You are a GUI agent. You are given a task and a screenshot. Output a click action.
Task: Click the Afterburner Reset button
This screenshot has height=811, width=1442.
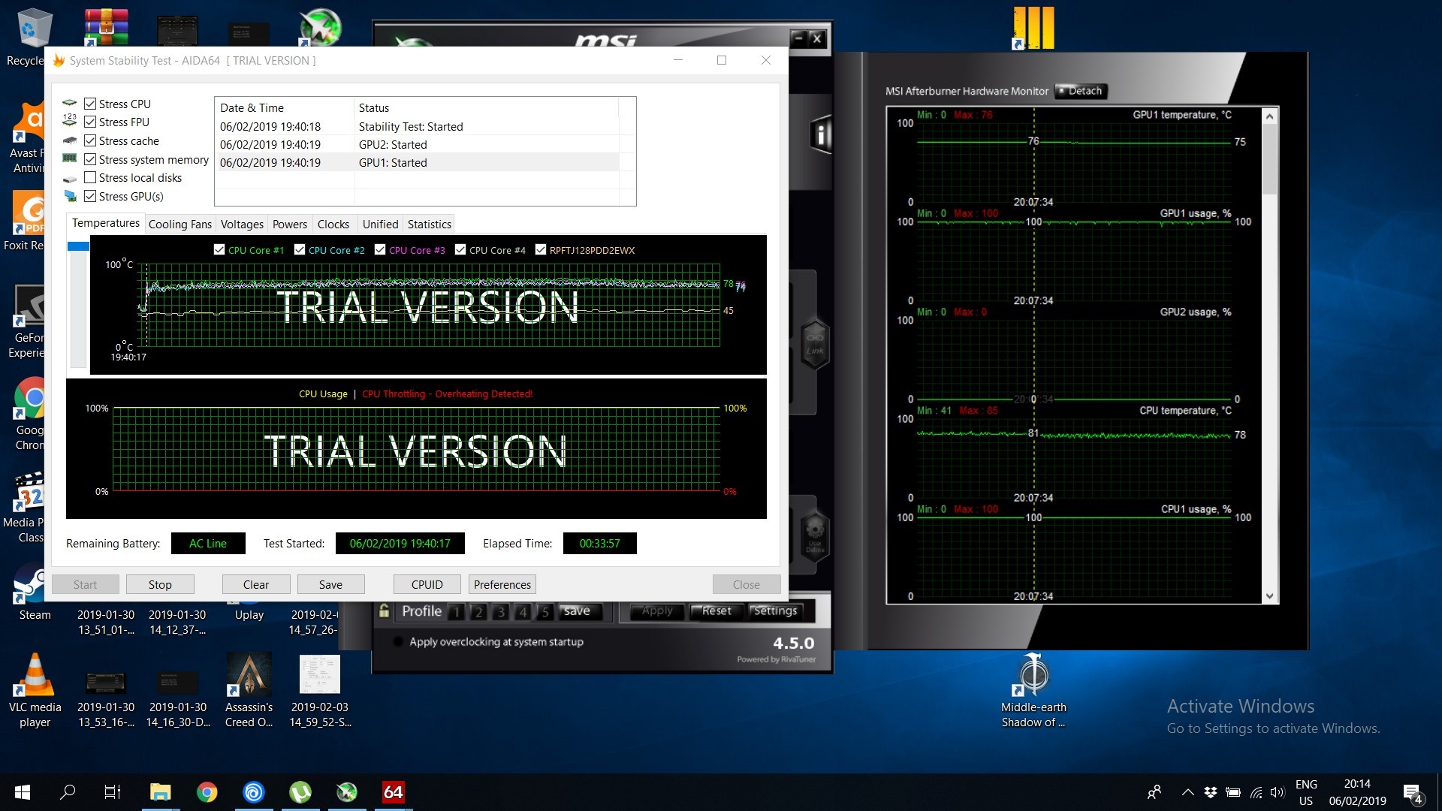[716, 611]
